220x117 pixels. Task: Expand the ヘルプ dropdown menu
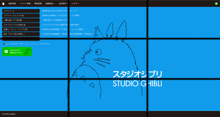coord(75,4)
